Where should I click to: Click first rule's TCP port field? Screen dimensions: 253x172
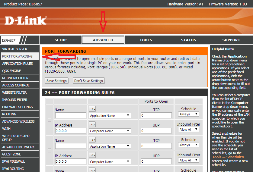156,115
